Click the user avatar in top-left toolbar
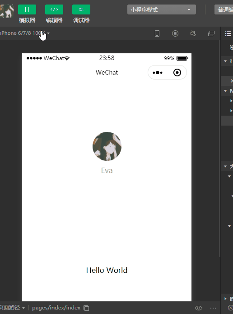Viewport: 233px width, 314px height. tap(7, 11)
